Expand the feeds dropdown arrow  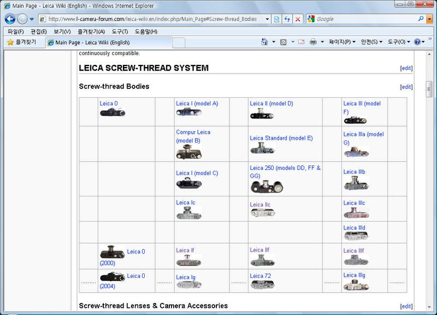click(293, 42)
